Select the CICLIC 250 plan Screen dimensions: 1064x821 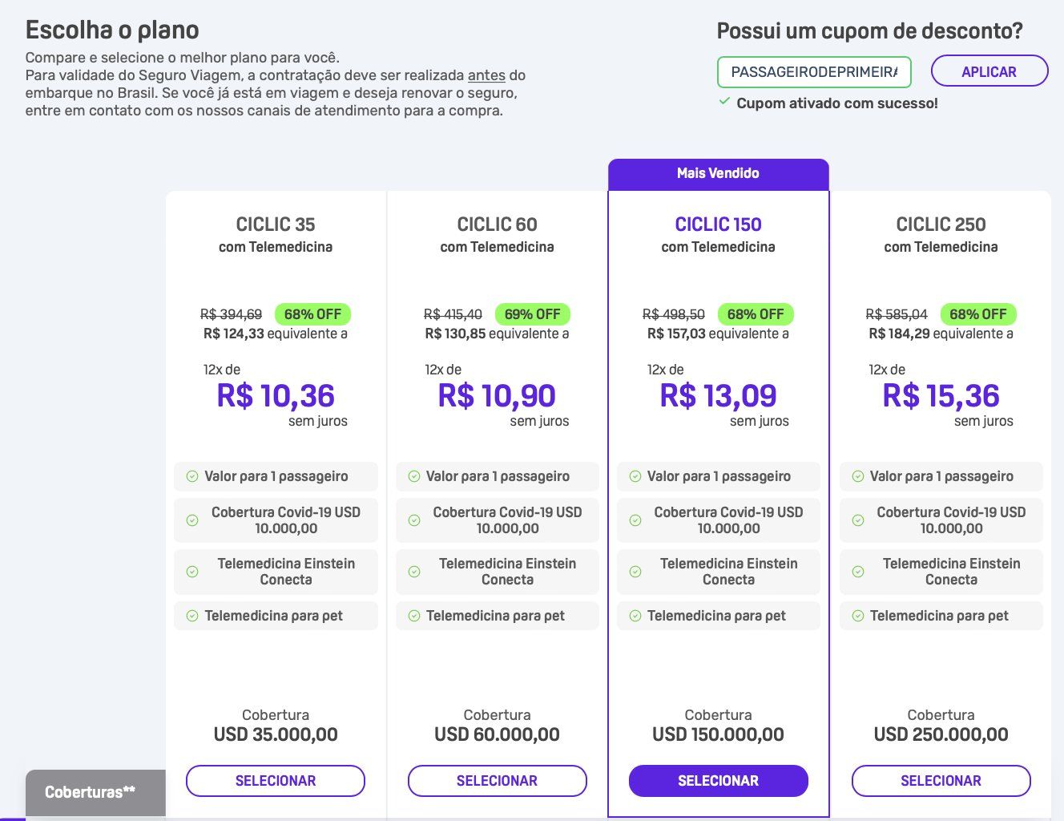pos(941,781)
